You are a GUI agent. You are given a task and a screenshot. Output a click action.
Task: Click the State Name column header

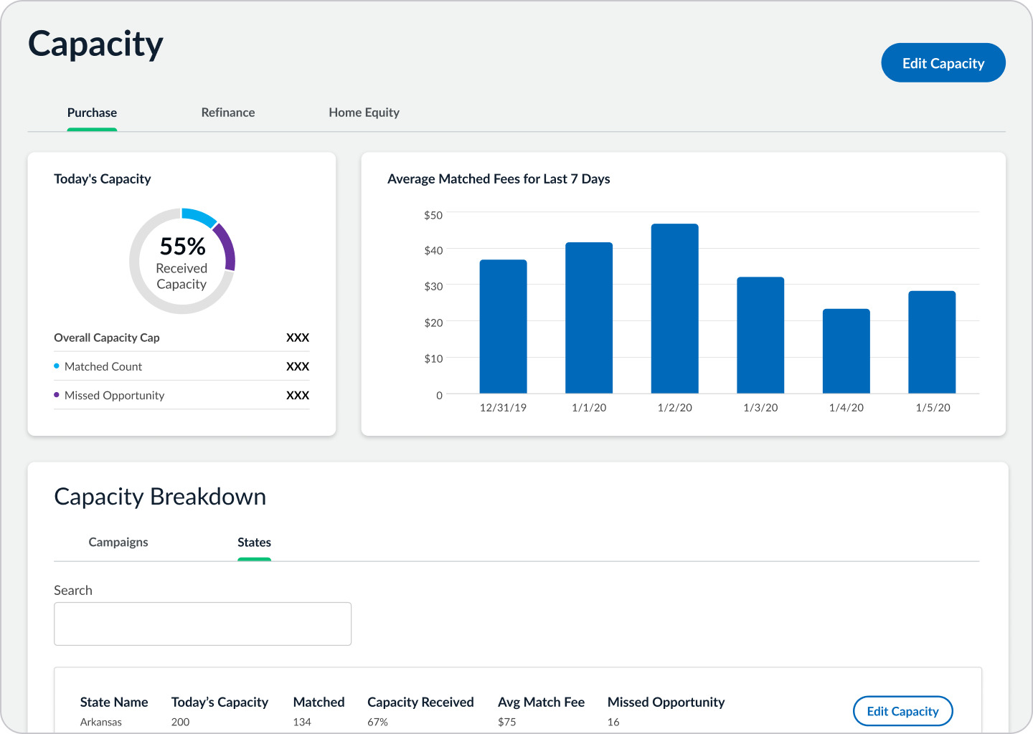coord(114,702)
